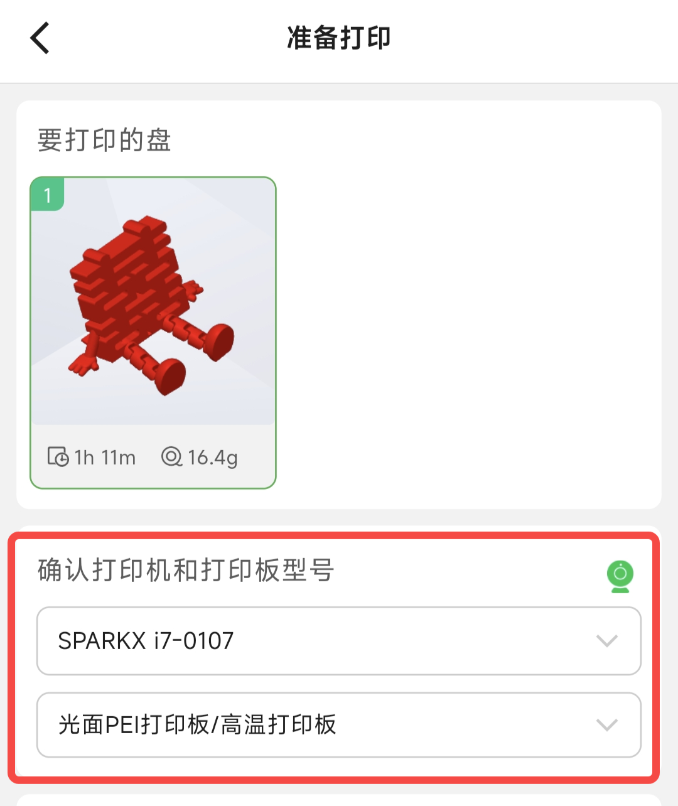Tap the print time clock icon
Image resolution: width=678 pixels, height=806 pixels.
58,457
